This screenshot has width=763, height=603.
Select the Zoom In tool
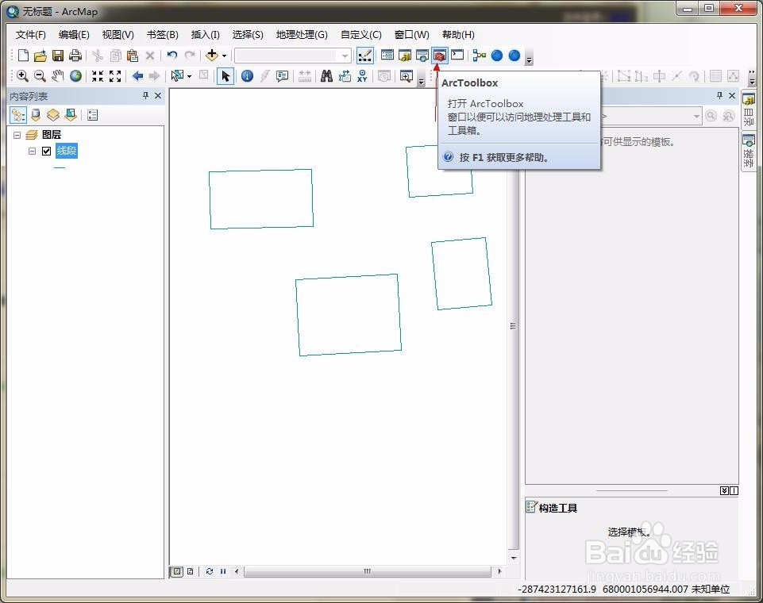click(22, 76)
